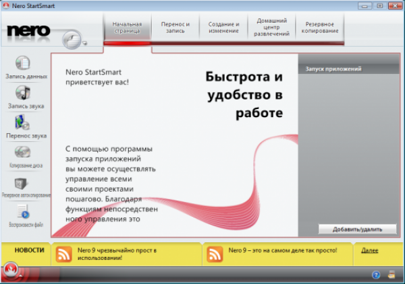Launch Копирование диска disc copy icon

pos(22,152)
